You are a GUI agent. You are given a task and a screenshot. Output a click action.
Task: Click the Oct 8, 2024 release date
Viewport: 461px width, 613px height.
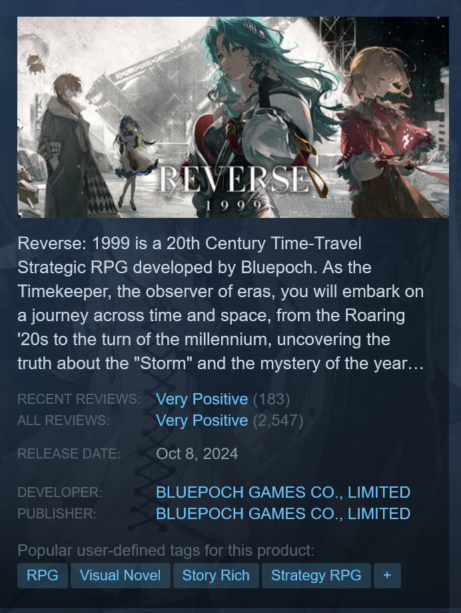[x=197, y=454]
